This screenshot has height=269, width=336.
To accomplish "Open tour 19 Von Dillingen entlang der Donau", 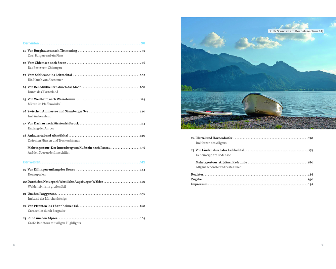I will tap(51, 170).
